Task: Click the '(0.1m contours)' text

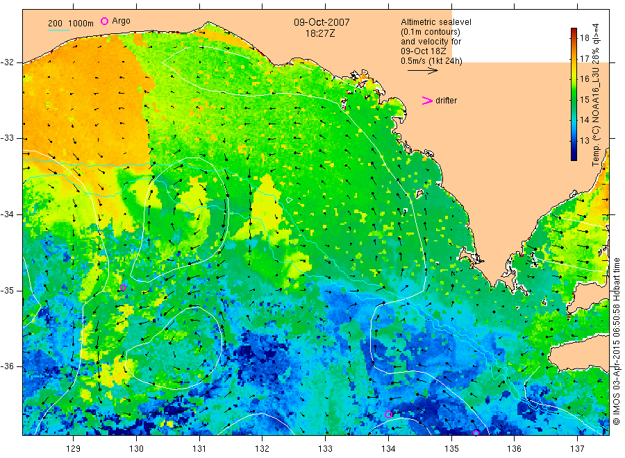Action: click(x=430, y=32)
